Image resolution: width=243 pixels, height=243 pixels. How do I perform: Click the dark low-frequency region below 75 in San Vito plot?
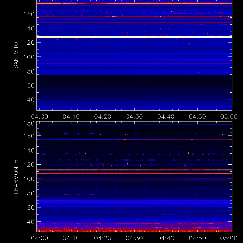(x=134, y=92)
